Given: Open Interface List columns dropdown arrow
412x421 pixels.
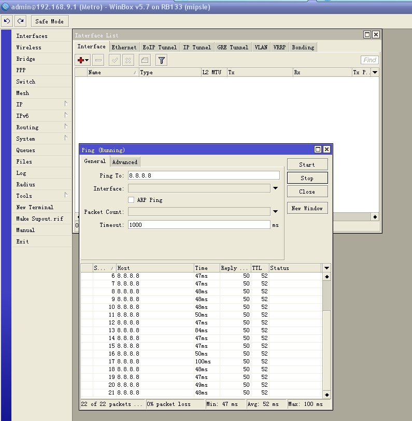Looking at the screenshot, I should 375,72.
